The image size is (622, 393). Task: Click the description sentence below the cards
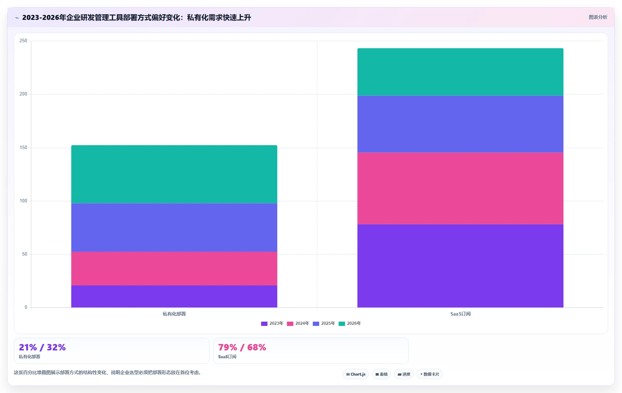108,372
